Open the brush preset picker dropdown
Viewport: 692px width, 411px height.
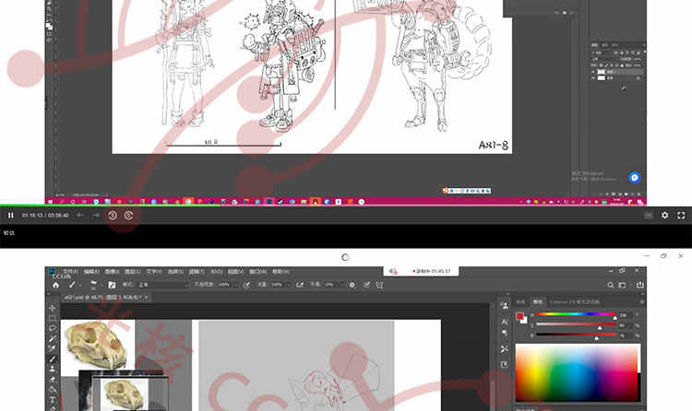pyautogui.click(x=95, y=285)
